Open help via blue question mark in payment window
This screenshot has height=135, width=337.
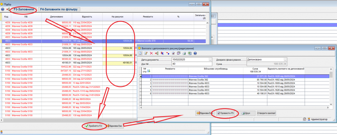coord(195,53)
